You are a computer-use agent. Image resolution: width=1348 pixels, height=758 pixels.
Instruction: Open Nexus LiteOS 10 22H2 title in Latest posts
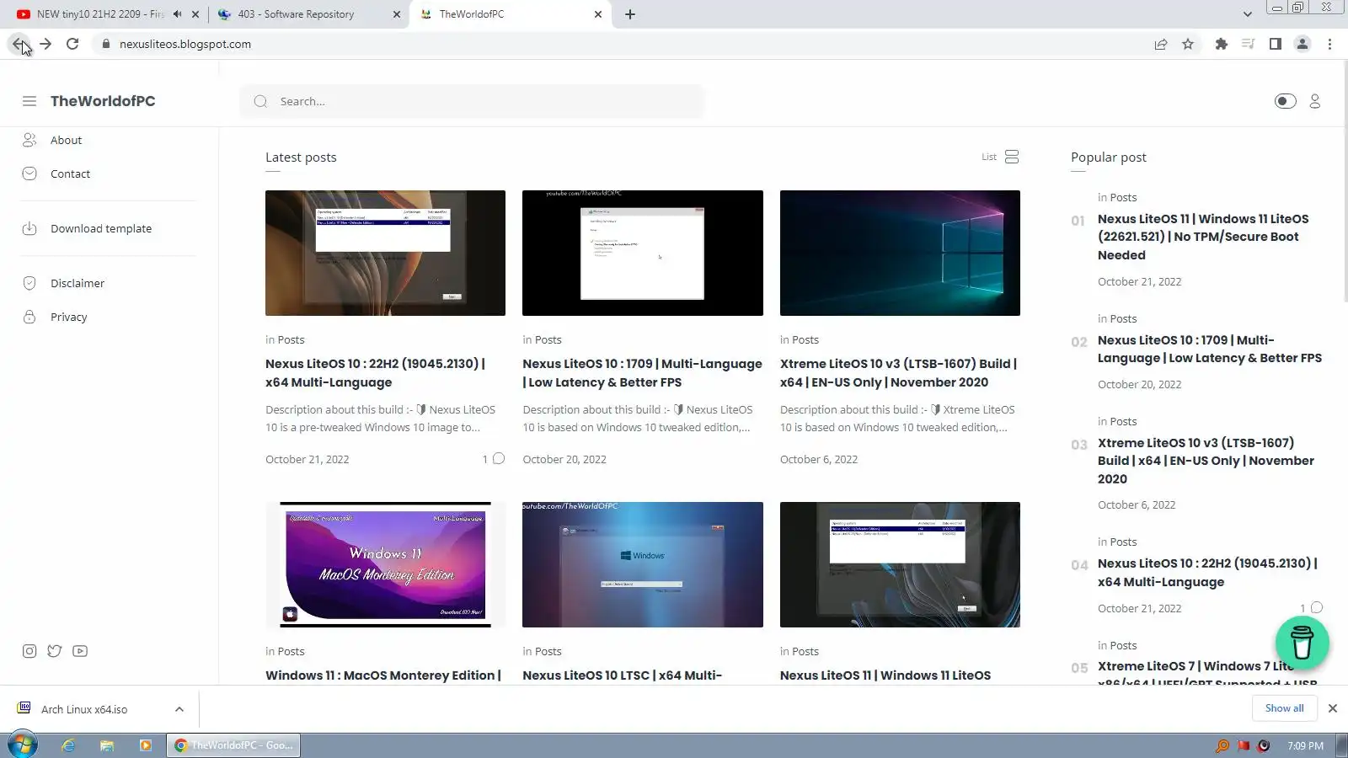point(376,373)
